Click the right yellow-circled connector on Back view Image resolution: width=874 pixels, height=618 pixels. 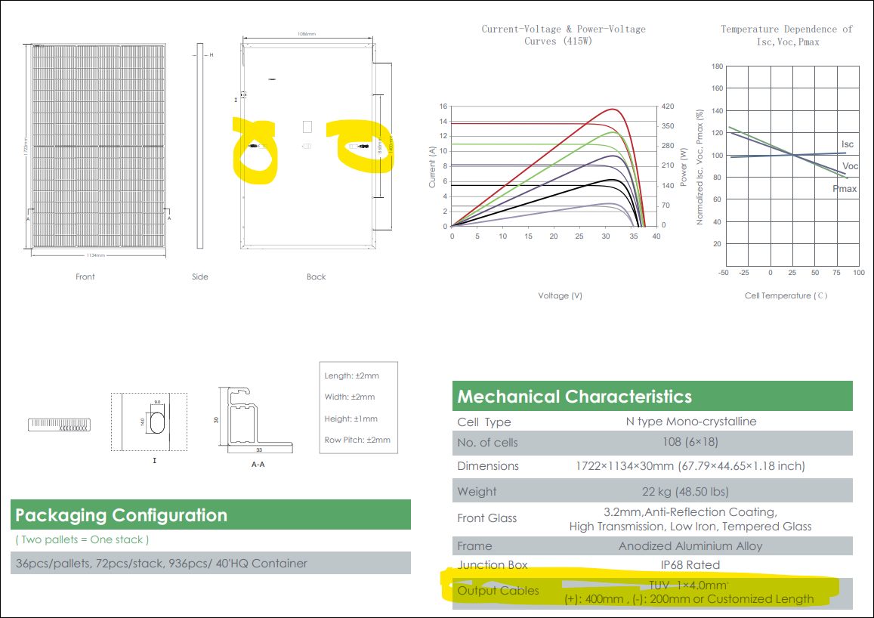point(360,146)
